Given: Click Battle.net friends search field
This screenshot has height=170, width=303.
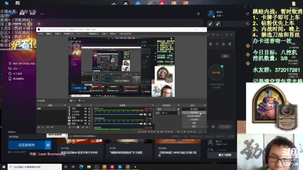Looking at the screenshot, I should pos(236,24).
